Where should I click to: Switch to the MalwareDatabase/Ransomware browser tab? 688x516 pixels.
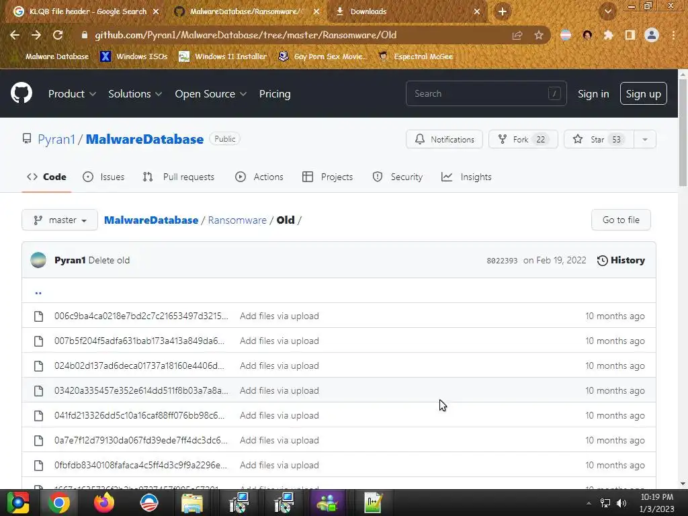tap(246, 11)
